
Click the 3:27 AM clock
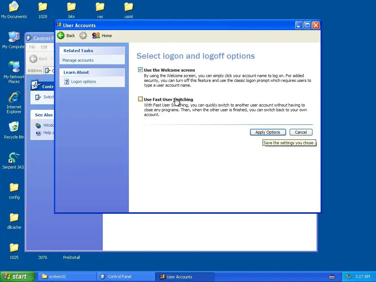click(x=362, y=276)
